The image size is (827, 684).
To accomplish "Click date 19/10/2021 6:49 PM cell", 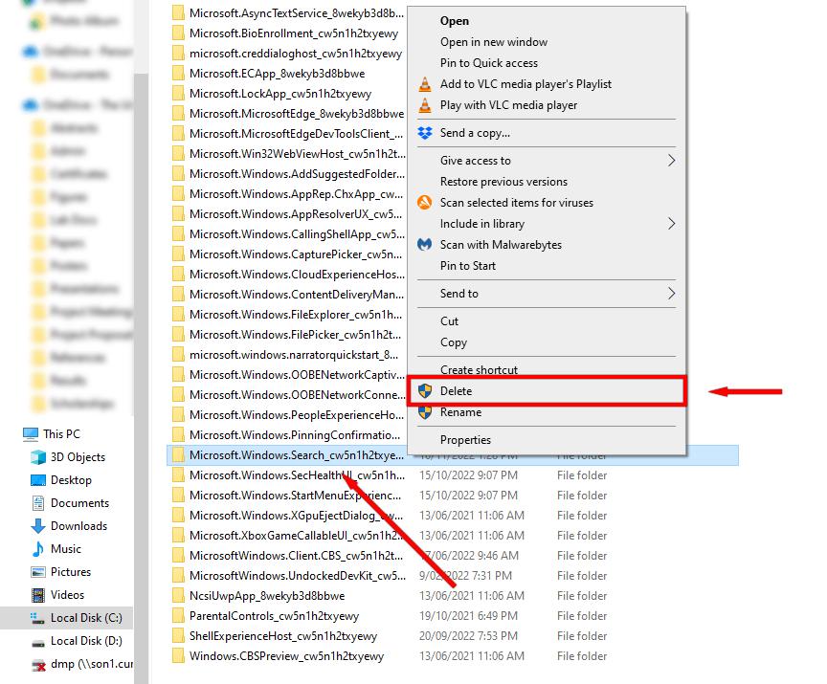I will coord(468,616).
